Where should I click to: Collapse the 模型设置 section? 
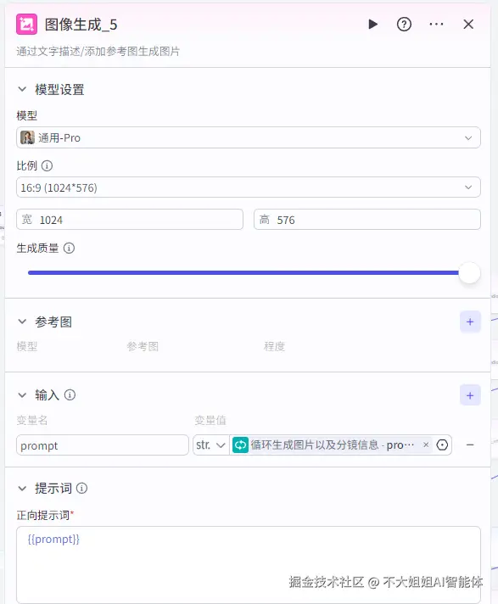point(22,89)
